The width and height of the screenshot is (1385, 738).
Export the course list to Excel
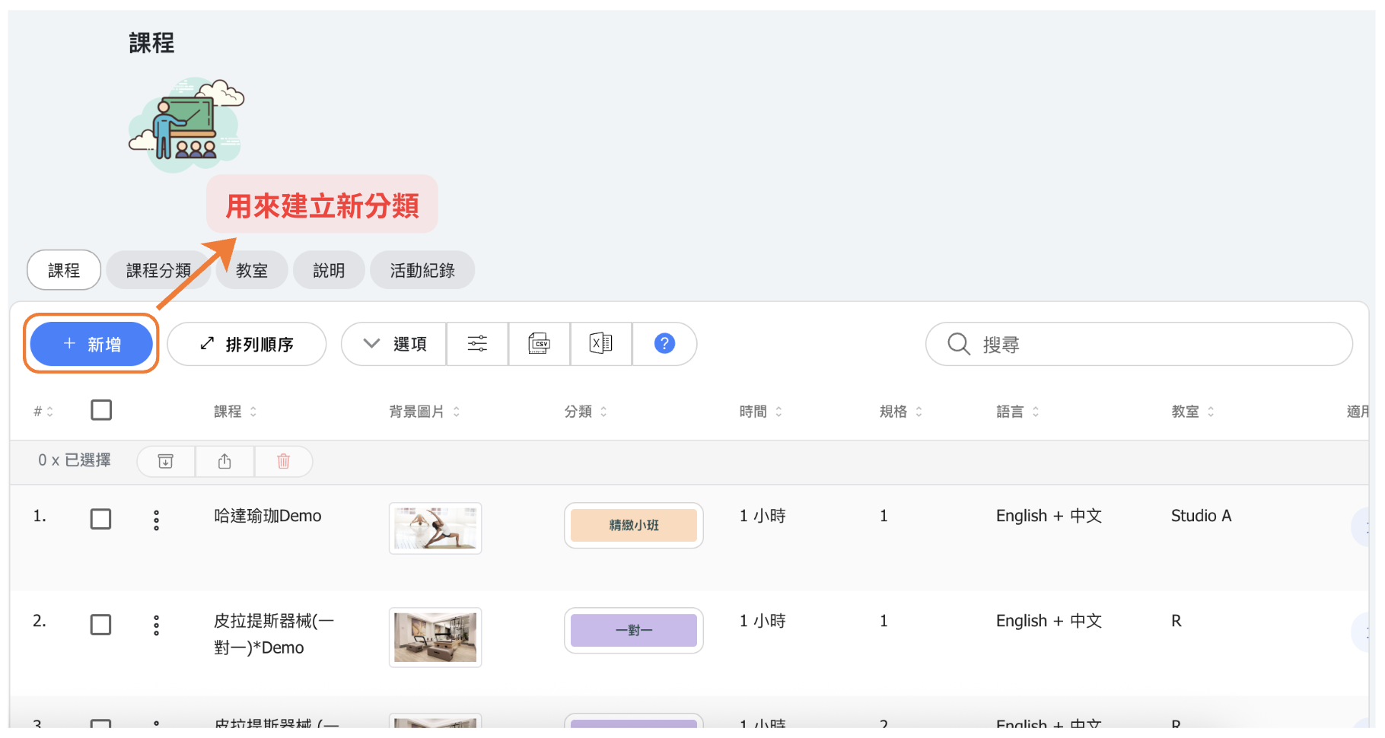click(600, 344)
